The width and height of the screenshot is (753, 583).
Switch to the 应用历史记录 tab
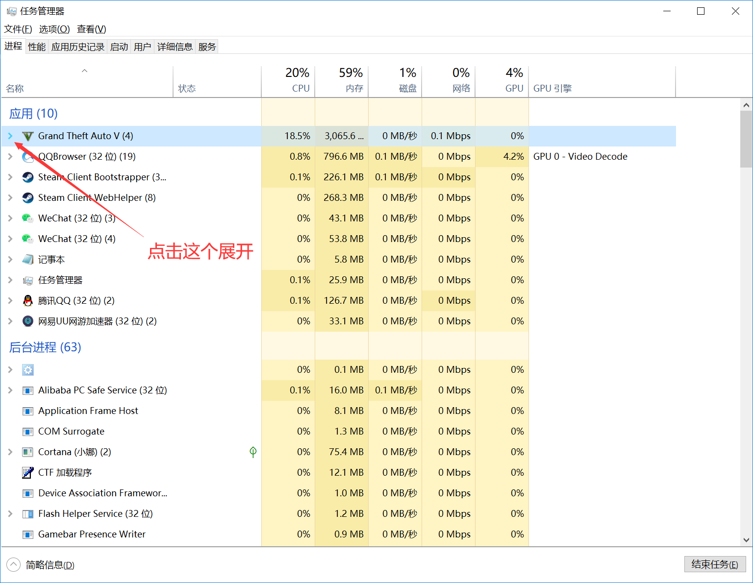pos(78,47)
